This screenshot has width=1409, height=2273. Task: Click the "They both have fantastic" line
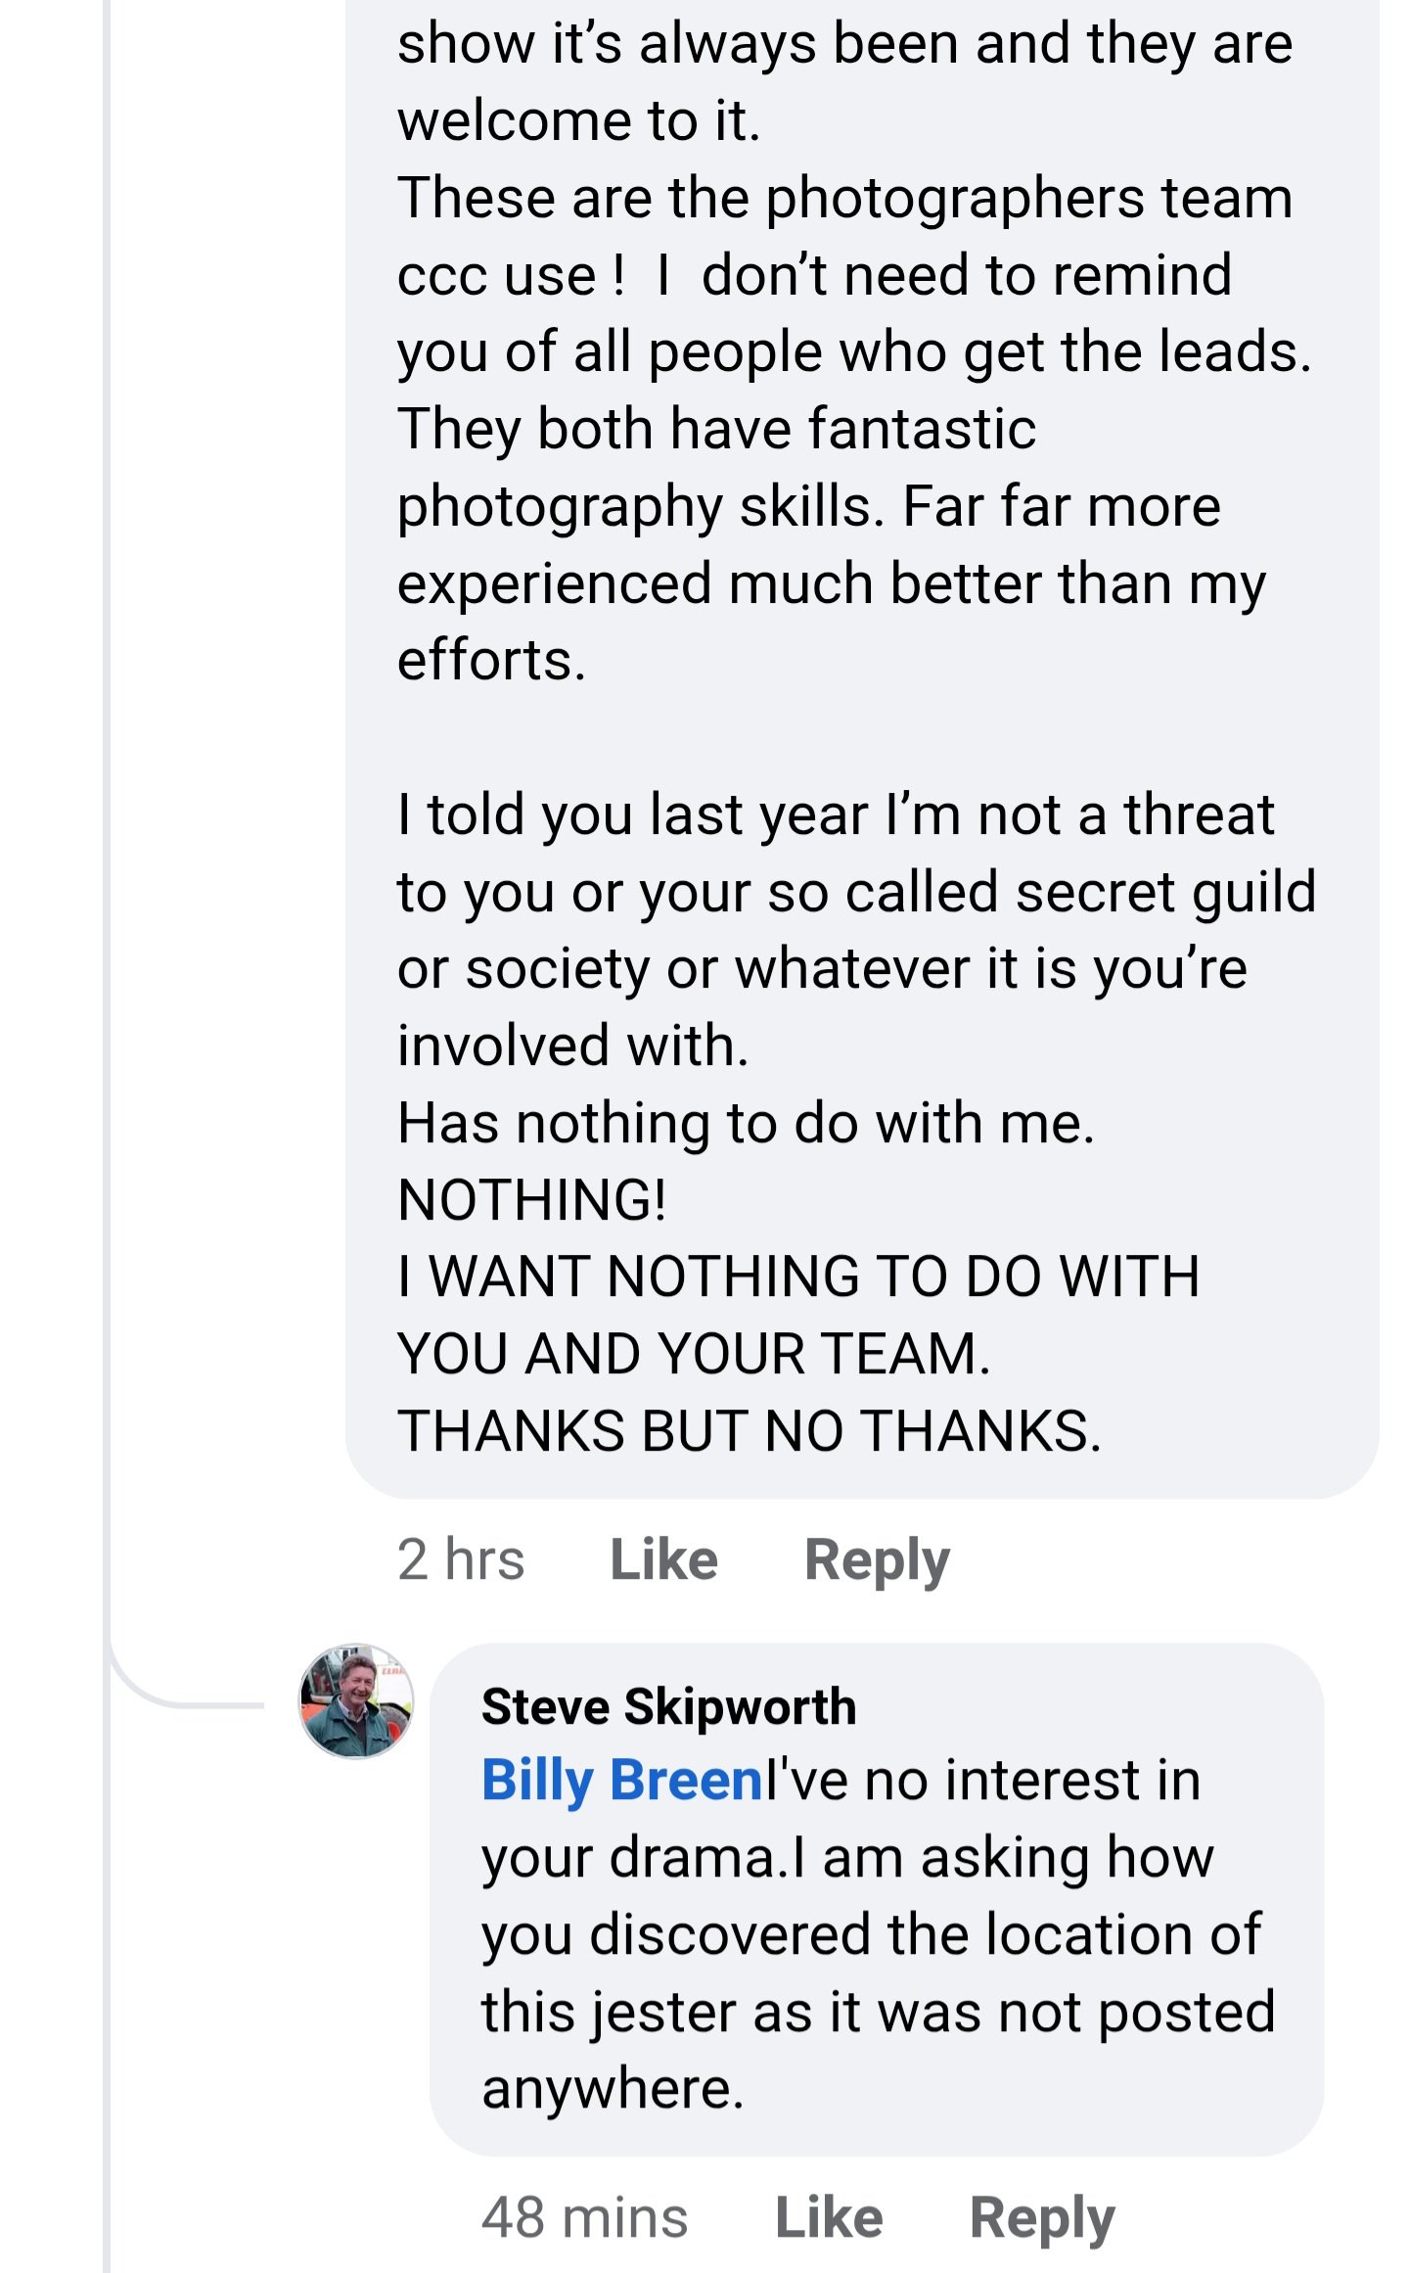point(716,429)
